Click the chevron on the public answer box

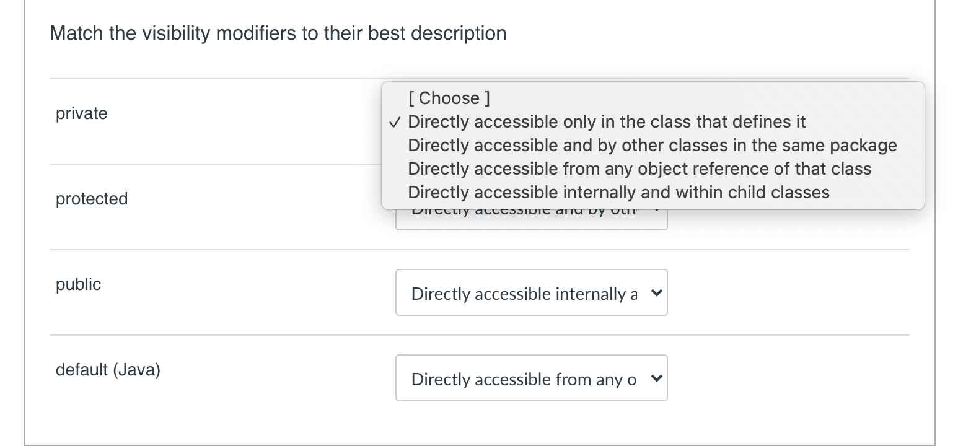656,292
